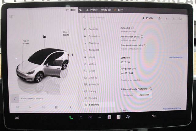Tap the dashcam icon in upper left

point(11,16)
